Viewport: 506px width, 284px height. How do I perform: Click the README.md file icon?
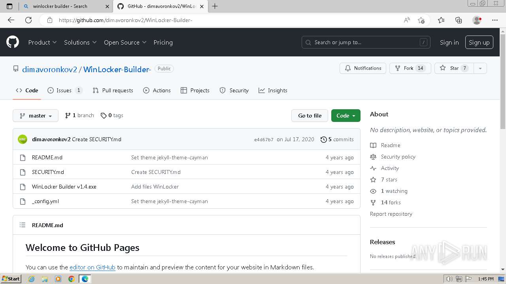click(23, 157)
